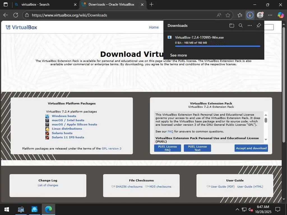Open the second taskbar app with magnifier icon
The image size is (287, 215).
pos(34,209)
